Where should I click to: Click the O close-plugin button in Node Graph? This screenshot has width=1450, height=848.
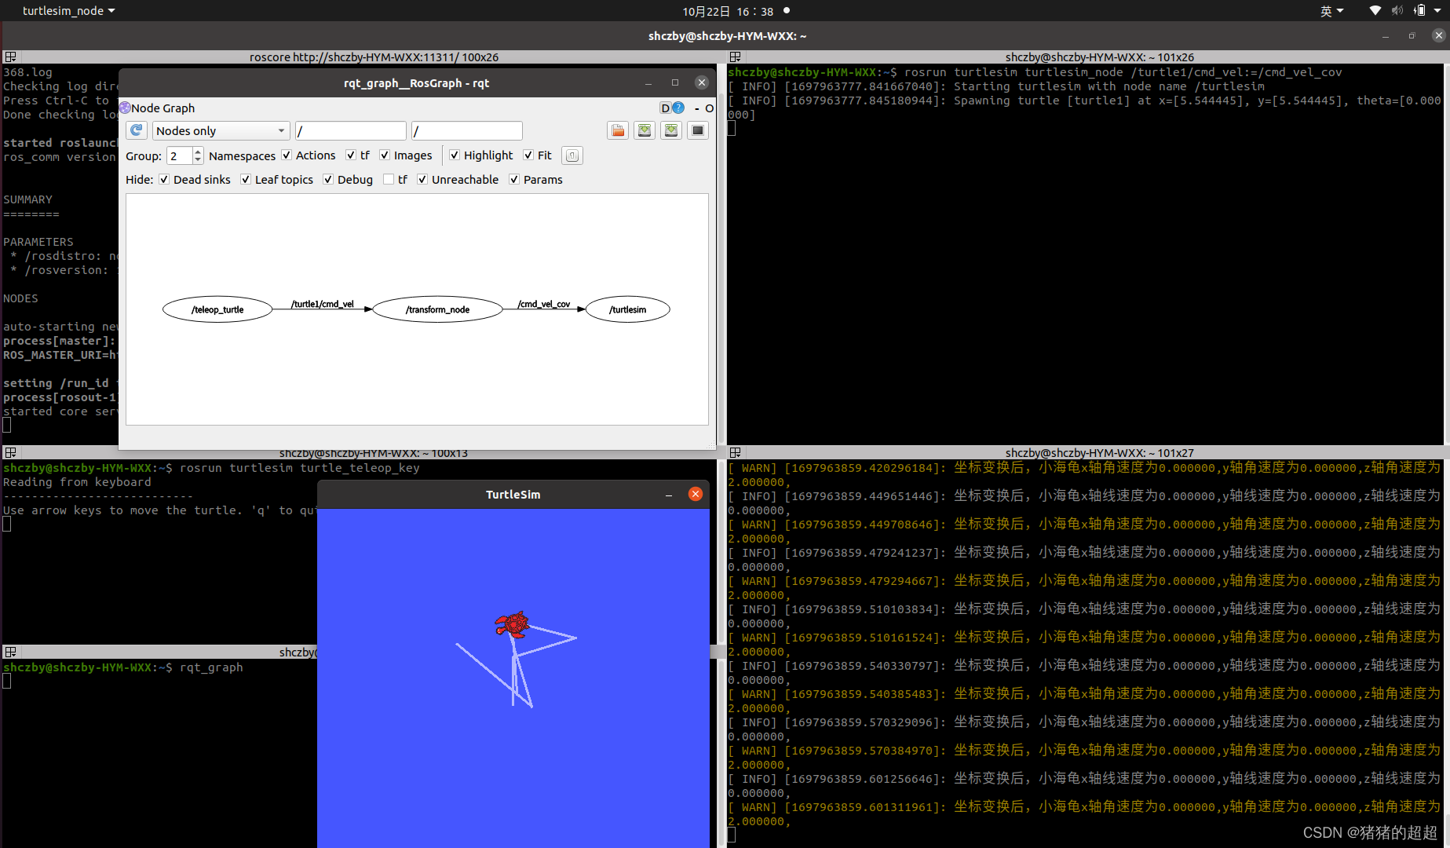click(x=709, y=108)
